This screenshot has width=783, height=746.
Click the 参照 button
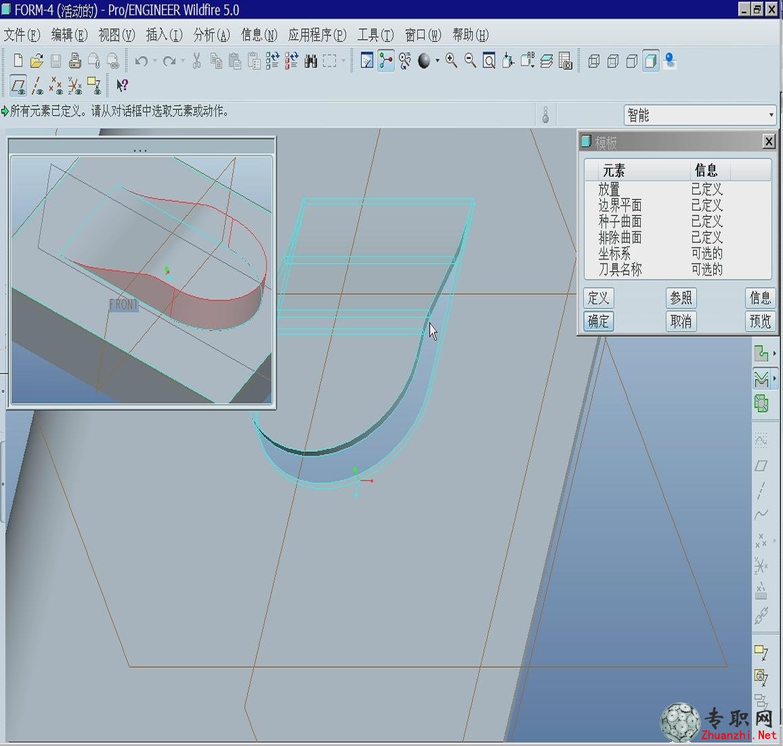click(681, 298)
